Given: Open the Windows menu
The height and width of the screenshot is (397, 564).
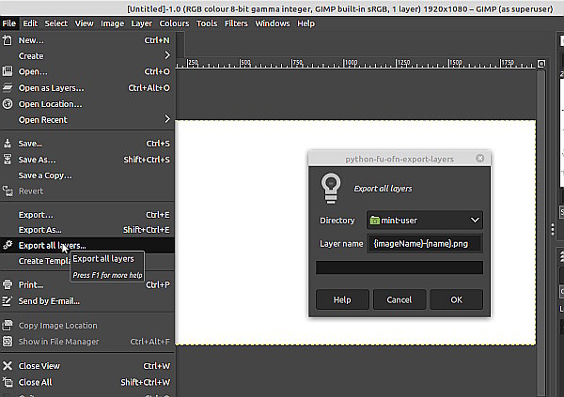Looking at the screenshot, I should pyautogui.click(x=273, y=23).
